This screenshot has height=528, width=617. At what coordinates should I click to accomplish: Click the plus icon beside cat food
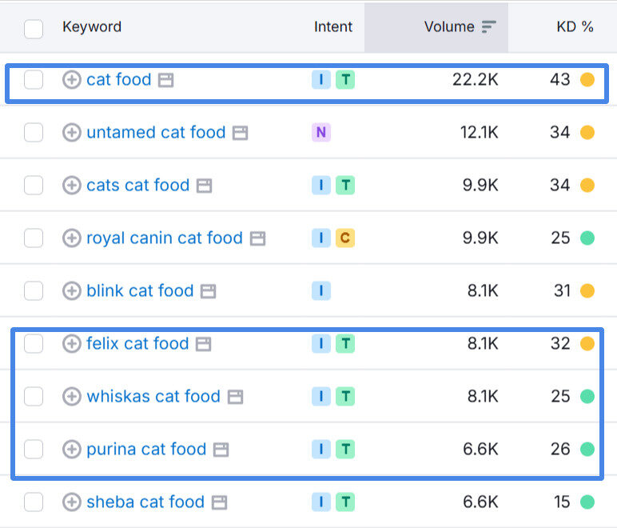(72, 79)
